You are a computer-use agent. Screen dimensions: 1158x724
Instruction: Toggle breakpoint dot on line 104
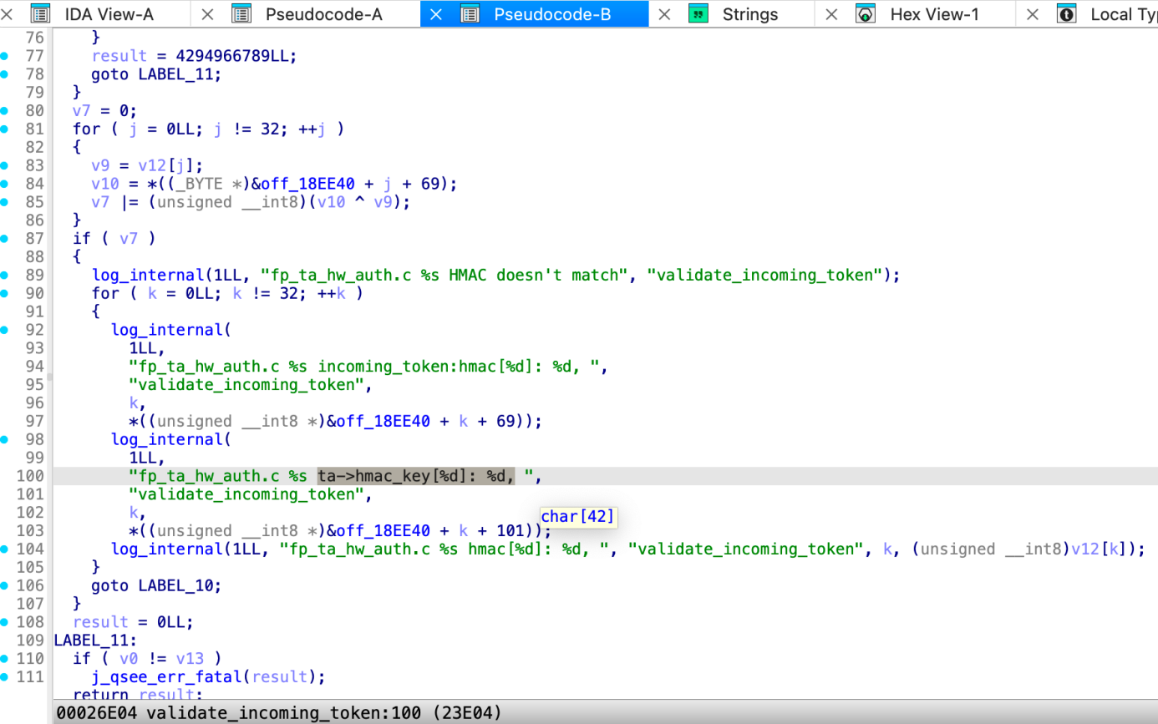coord(5,549)
